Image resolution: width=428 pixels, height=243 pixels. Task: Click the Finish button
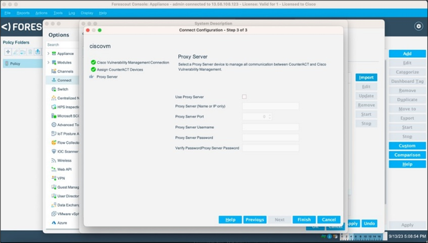[x=304, y=219]
